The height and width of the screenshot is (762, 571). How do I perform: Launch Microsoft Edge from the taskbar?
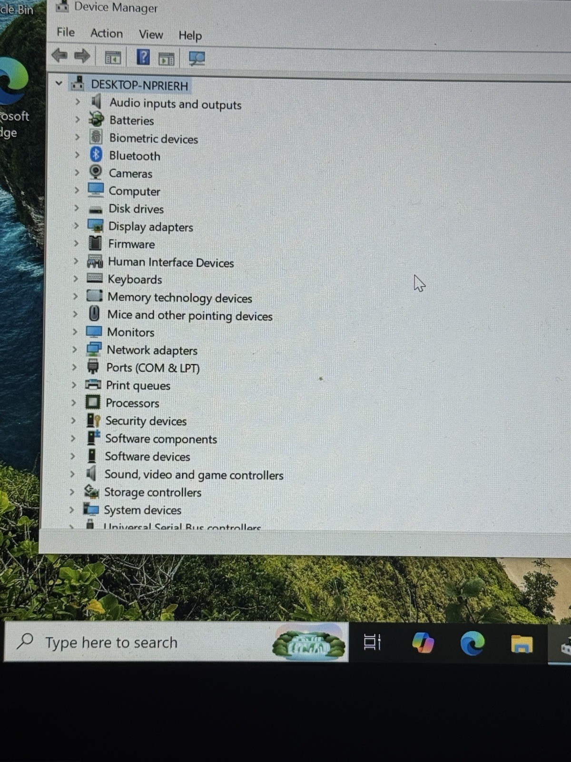pos(473,643)
